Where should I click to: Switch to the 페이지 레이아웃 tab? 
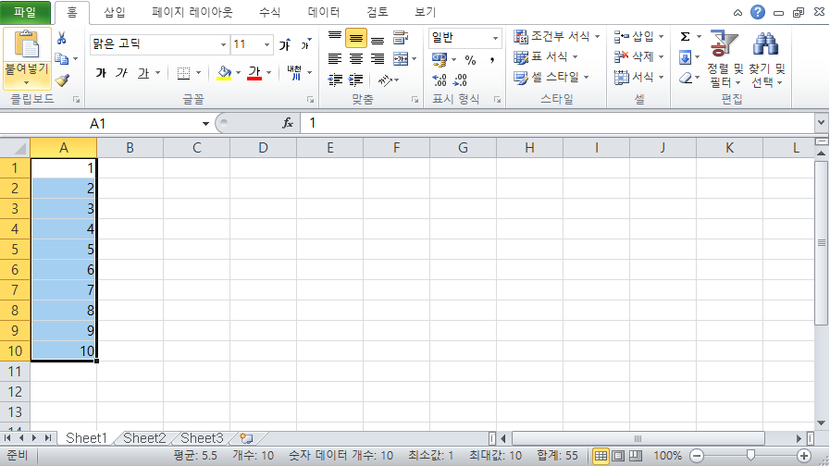pos(192,12)
